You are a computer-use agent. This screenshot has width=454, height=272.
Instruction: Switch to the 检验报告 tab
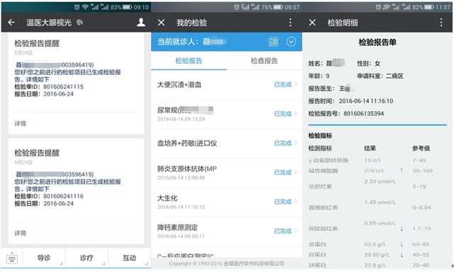click(x=189, y=61)
